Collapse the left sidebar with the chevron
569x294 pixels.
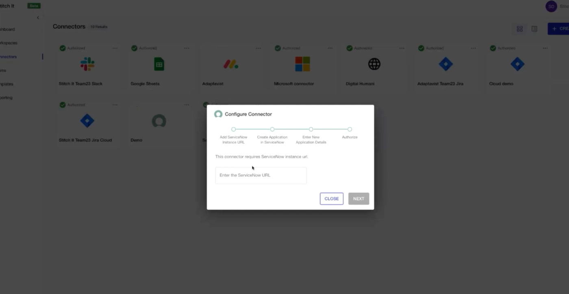pyautogui.click(x=38, y=17)
